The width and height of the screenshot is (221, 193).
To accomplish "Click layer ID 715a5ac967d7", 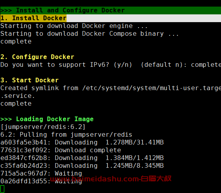I will pos(23,174).
